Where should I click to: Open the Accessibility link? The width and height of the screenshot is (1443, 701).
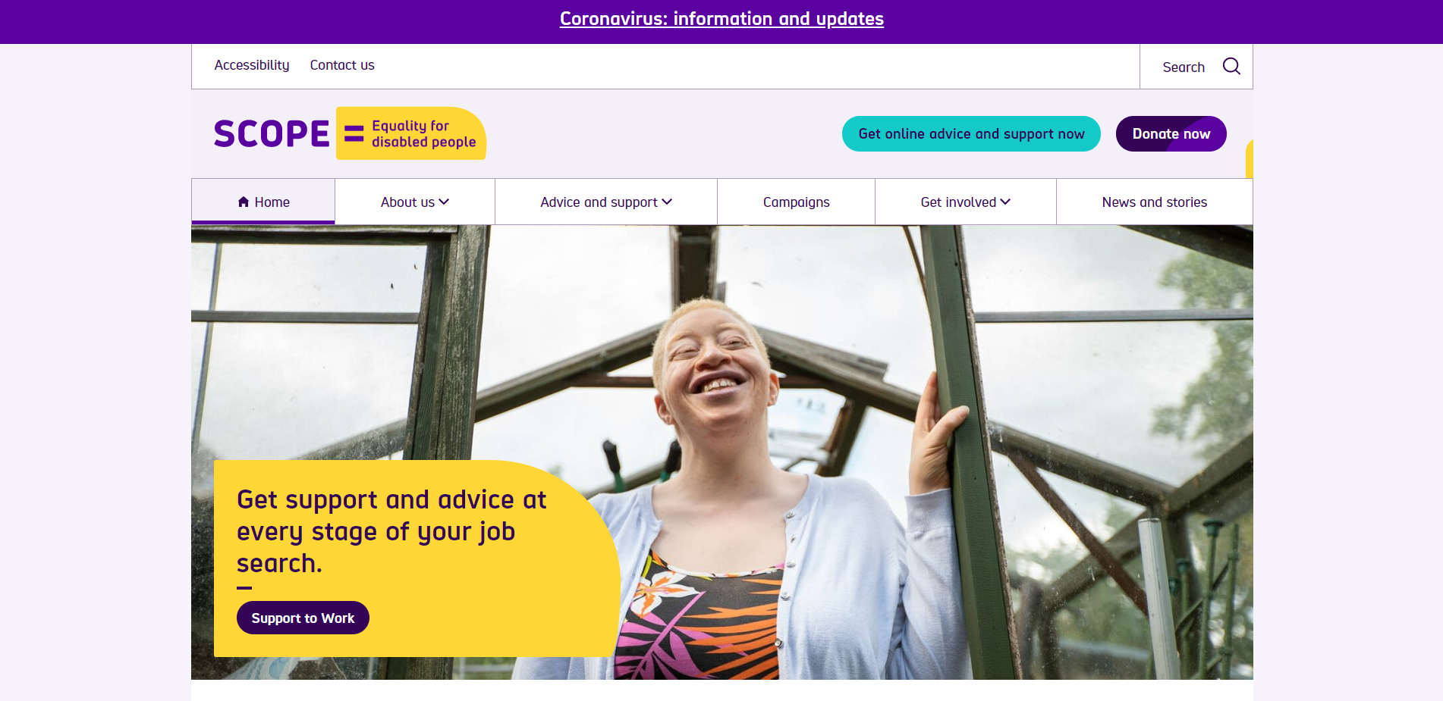[x=252, y=65]
